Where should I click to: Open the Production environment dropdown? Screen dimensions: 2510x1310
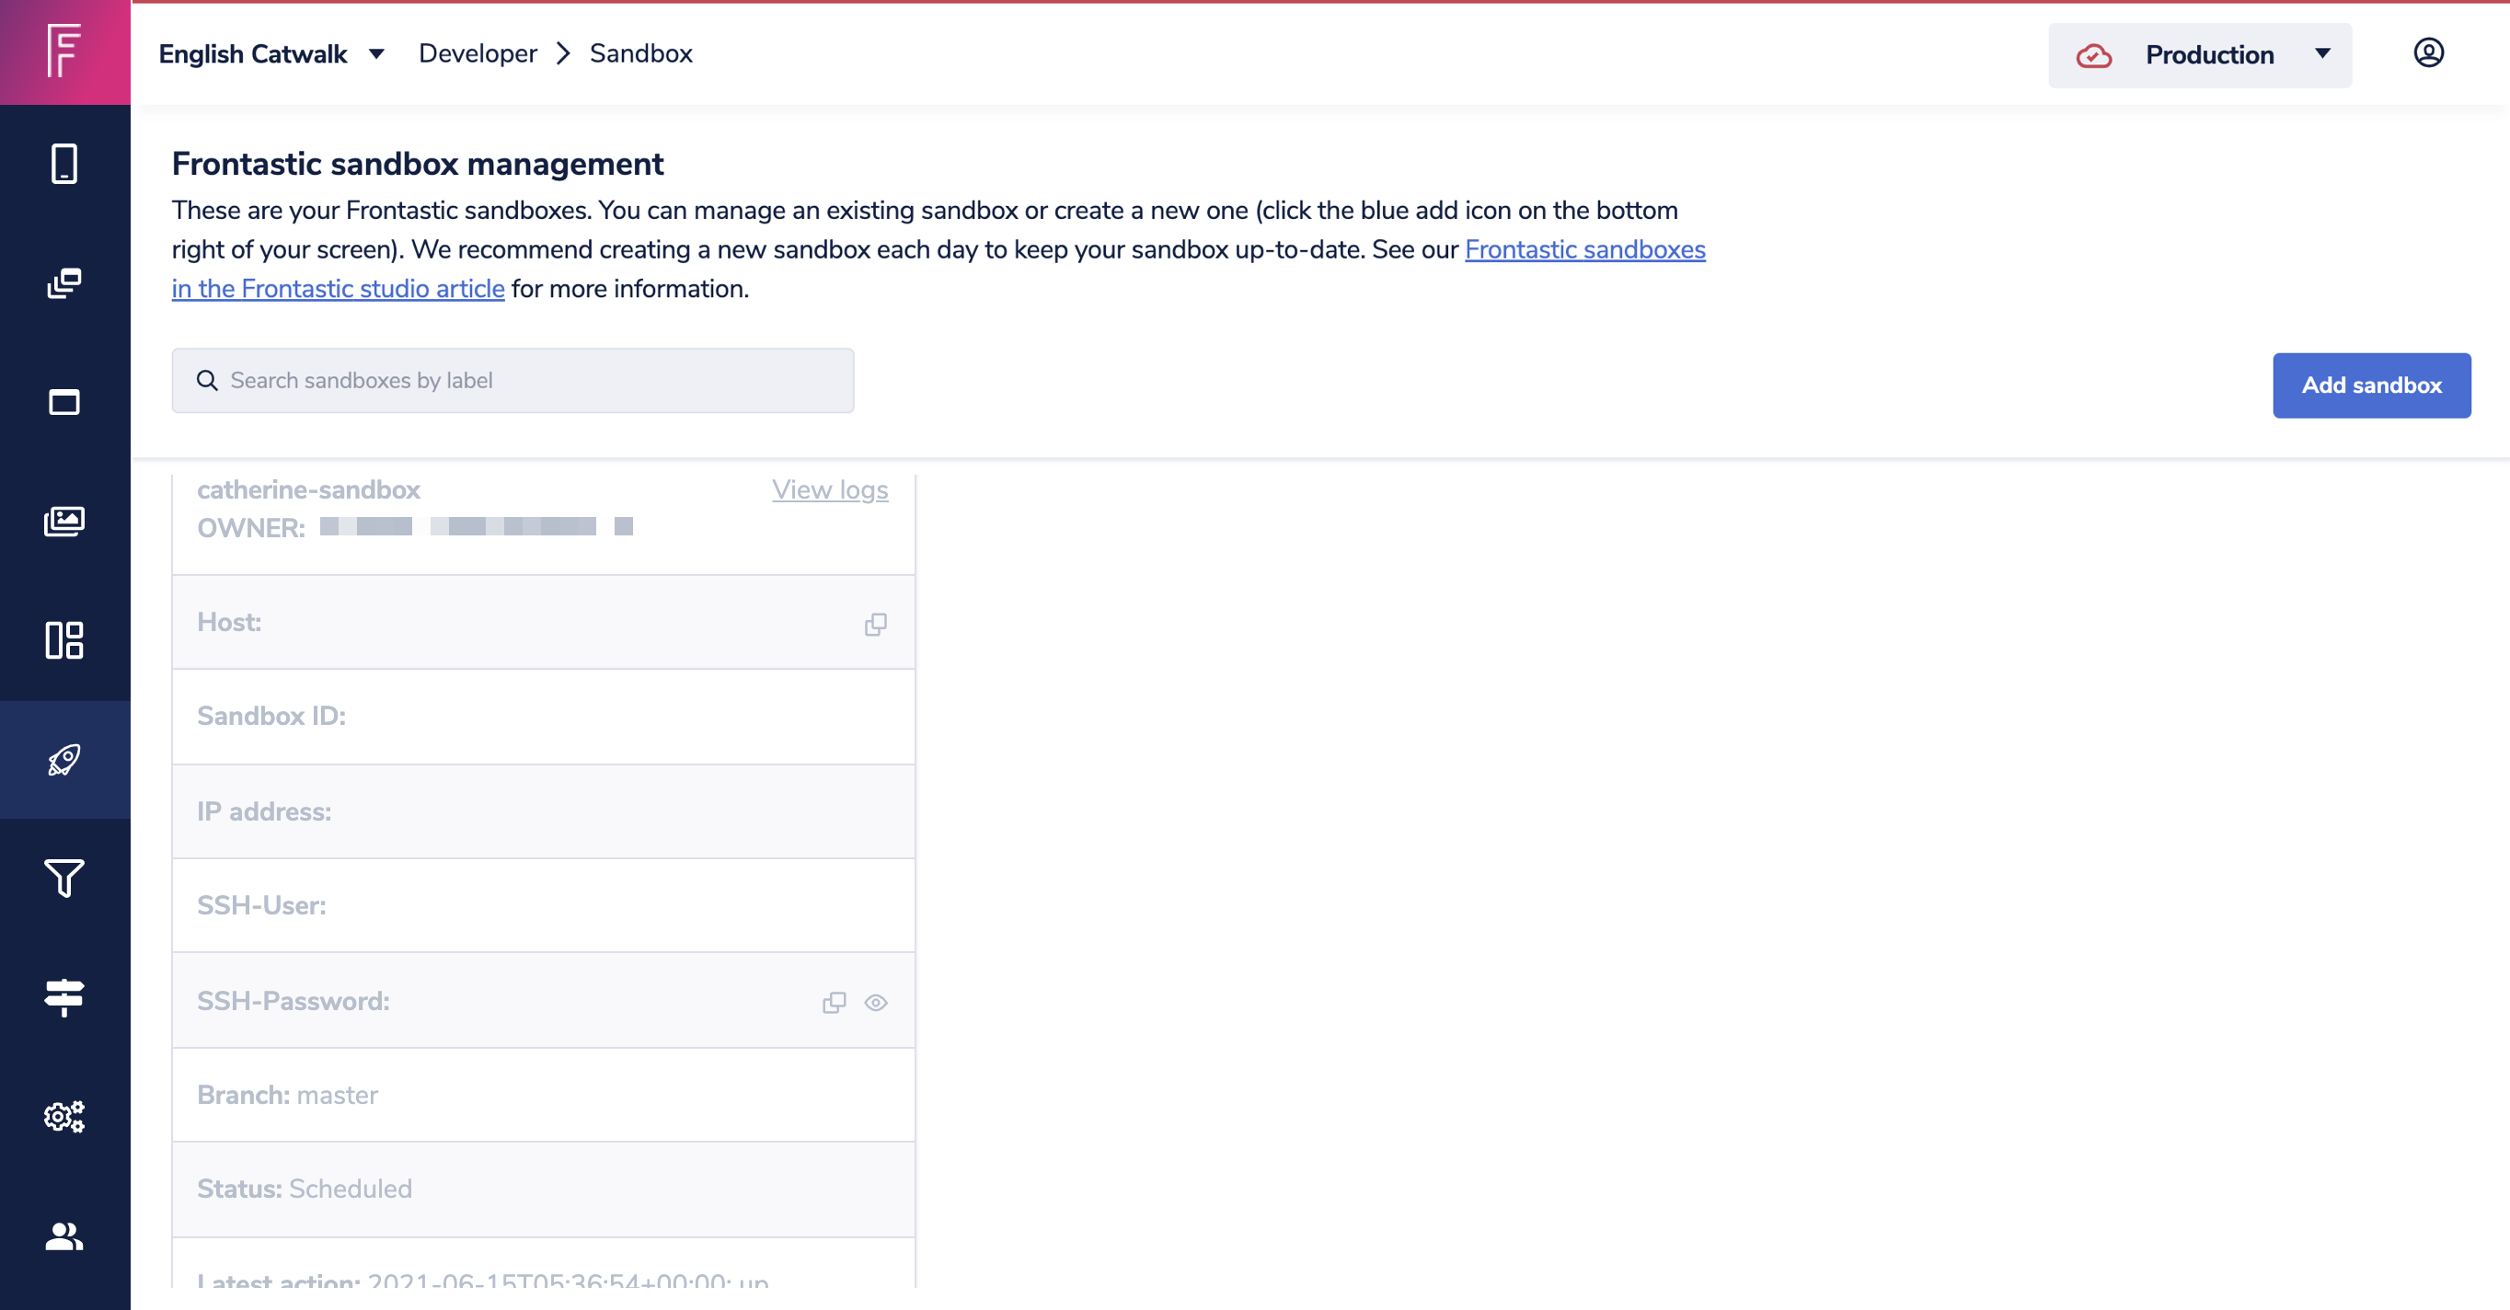click(x=2199, y=55)
